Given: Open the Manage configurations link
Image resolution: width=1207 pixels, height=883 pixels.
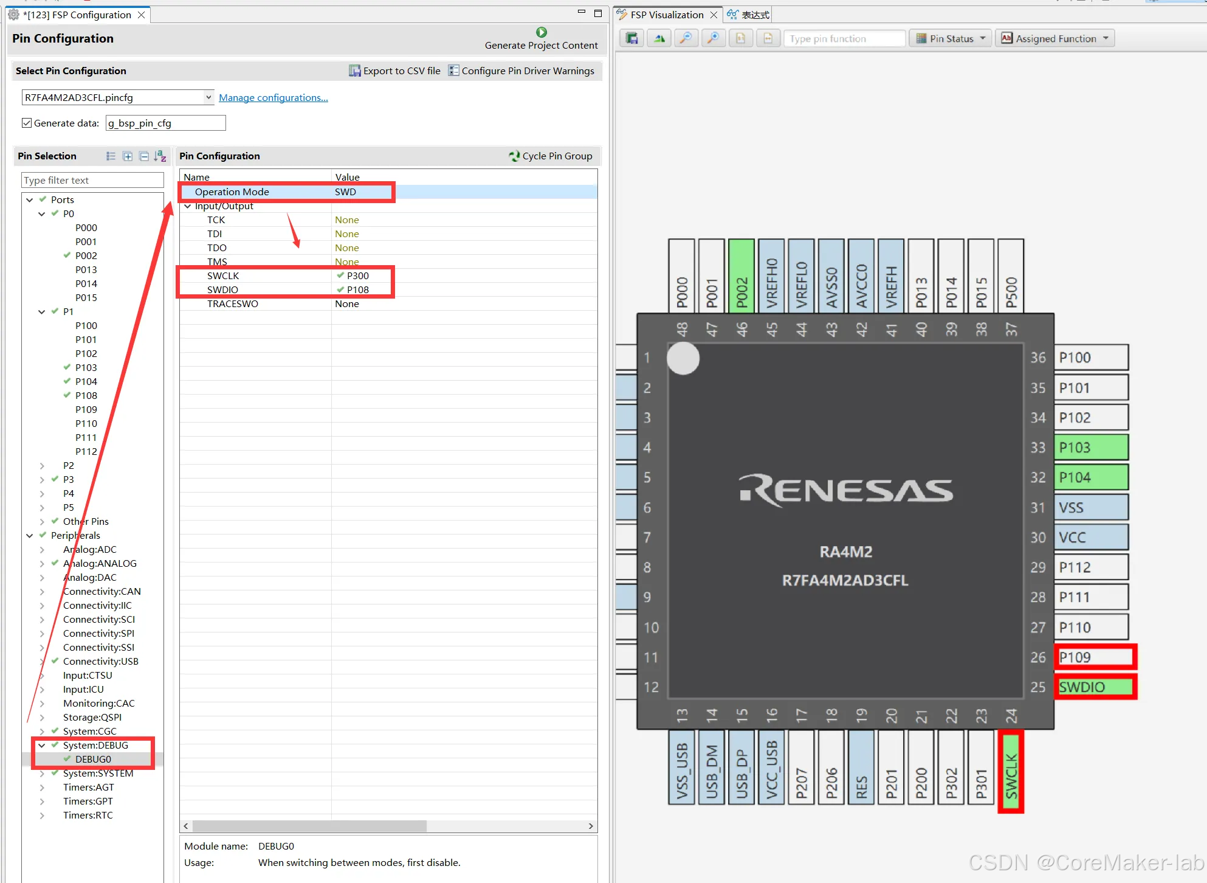Looking at the screenshot, I should tap(273, 97).
